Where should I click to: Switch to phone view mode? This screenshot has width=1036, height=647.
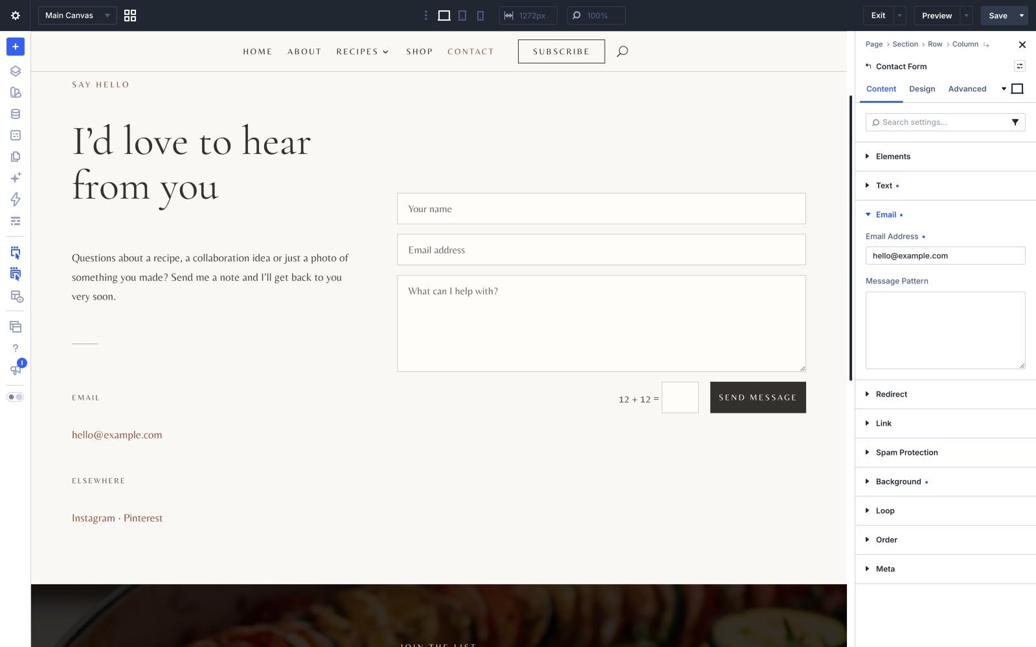[x=480, y=16]
